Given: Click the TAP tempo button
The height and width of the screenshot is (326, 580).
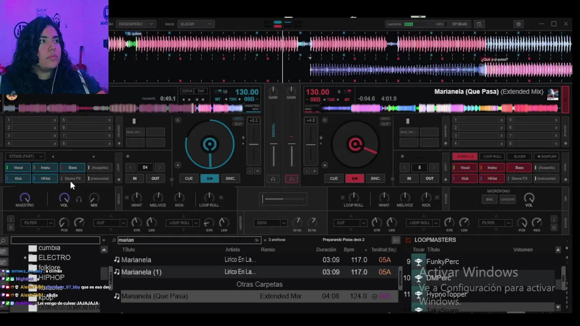Looking at the screenshot, I should click(x=201, y=91).
